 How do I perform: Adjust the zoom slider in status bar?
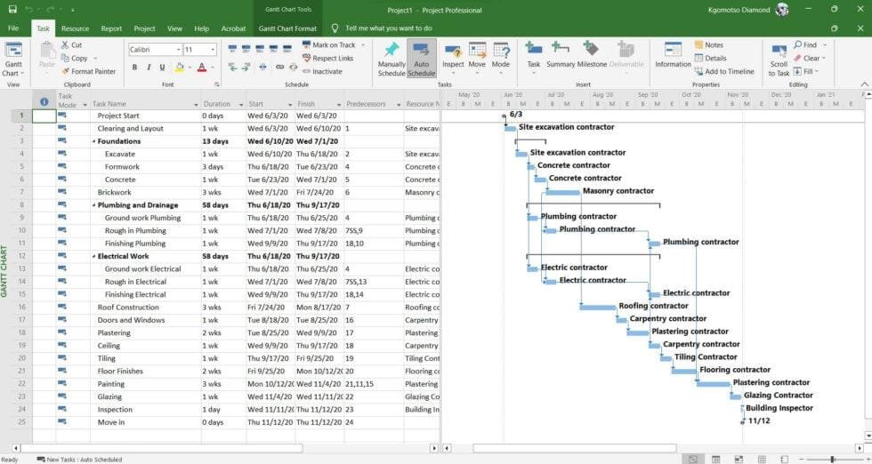pyautogui.click(x=832, y=459)
